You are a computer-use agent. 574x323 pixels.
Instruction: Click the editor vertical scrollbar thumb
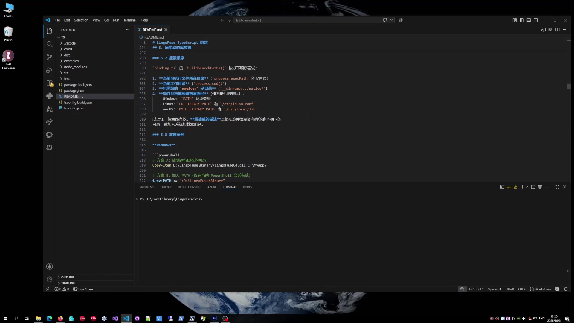569,86
